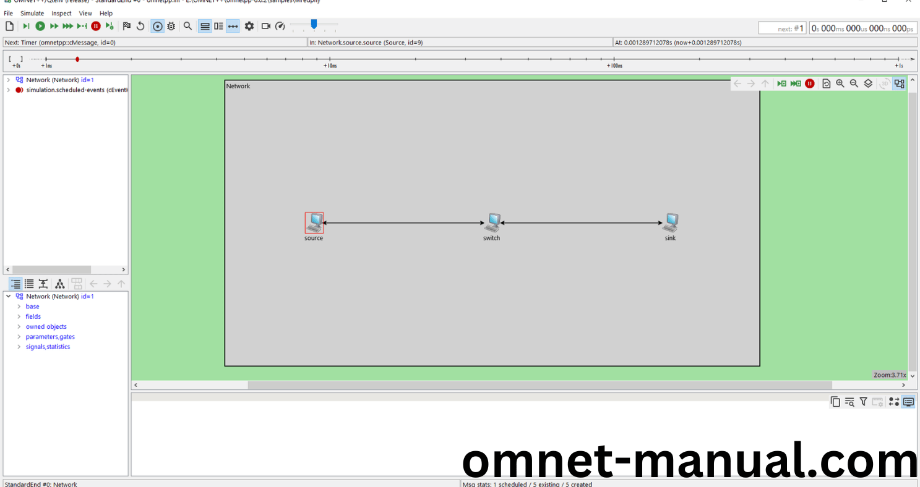
Task: Click the Conclude simulation checkered flag icon
Action: 126,26
